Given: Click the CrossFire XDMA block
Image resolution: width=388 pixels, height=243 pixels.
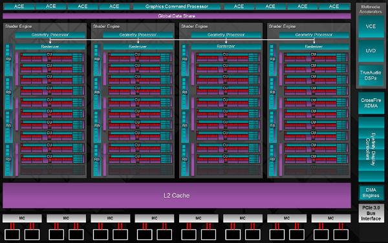Looking at the screenshot, I should coord(371,103).
